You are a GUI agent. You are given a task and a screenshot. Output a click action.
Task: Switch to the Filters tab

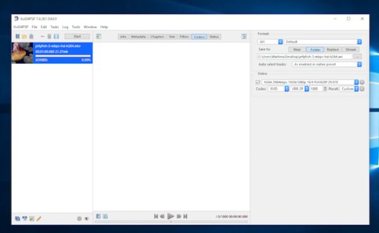tap(184, 37)
